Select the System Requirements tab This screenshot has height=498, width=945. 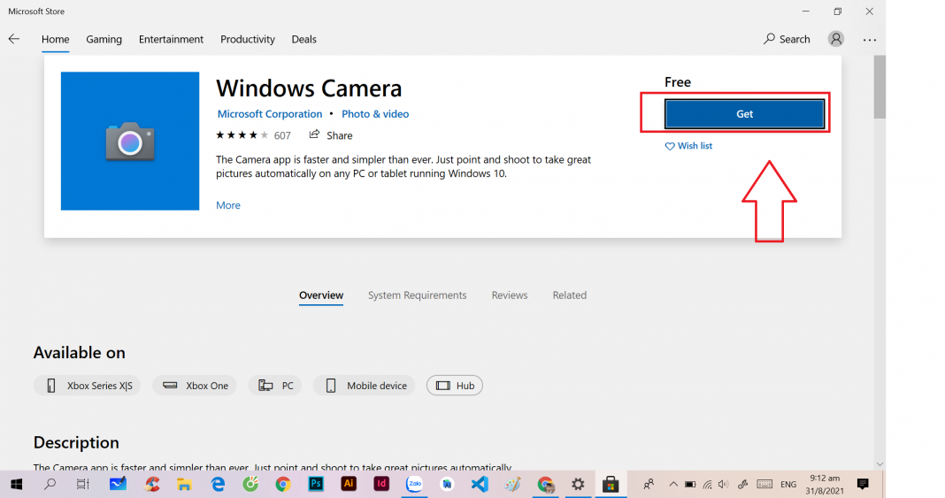(417, 295)
